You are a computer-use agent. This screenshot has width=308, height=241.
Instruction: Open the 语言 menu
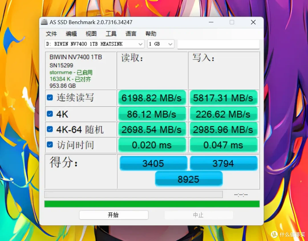[x=131, y=34]
